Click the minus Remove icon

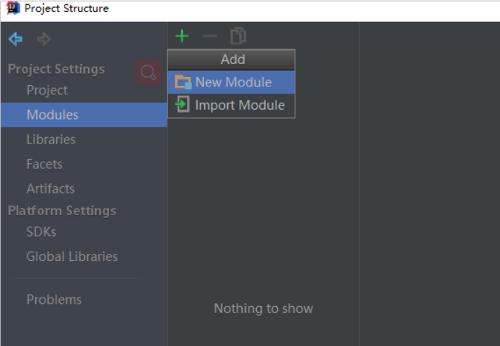pyautogui.click(x=210, y=36)
